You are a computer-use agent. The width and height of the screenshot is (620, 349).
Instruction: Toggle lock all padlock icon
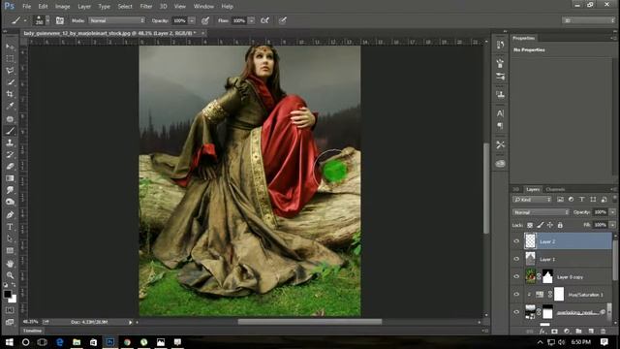[x=560, y=225]
